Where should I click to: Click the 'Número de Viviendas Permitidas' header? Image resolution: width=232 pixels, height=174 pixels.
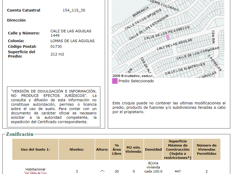coord(207,149)
